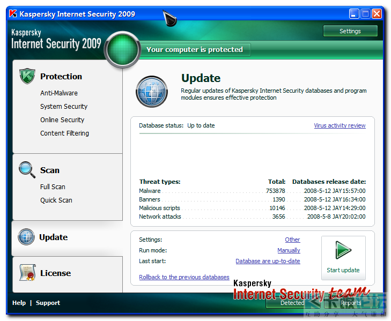
Task: Select Anti-Malware under Protection
Action: tap(59, 93)
